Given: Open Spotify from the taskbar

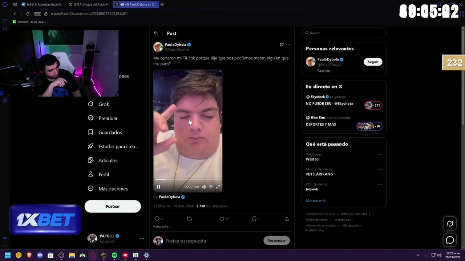Looking at the screenshot, I should coord(114,255).
